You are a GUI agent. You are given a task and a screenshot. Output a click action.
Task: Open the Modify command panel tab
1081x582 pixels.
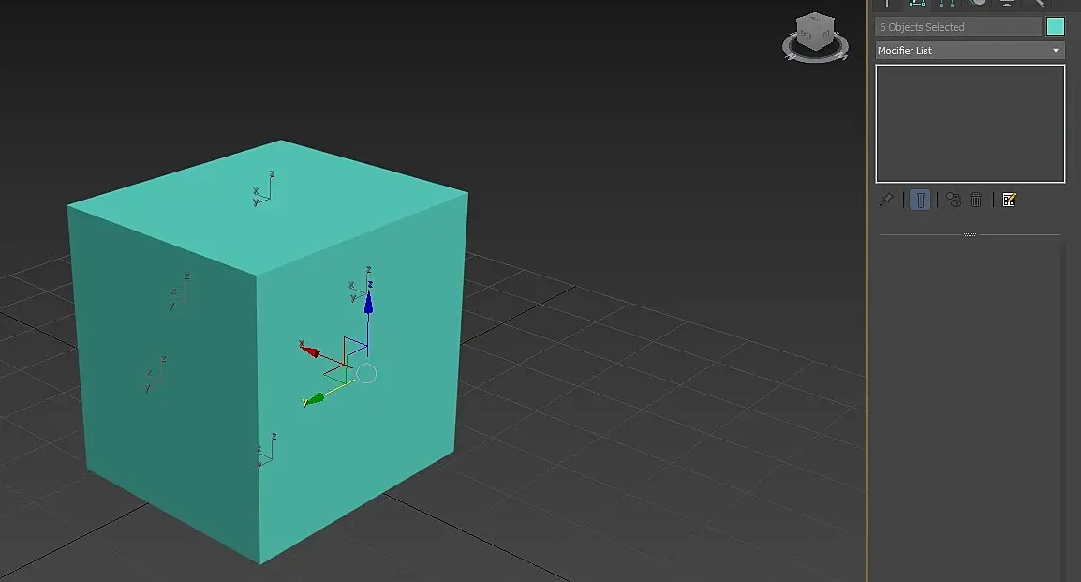[916, 4]
